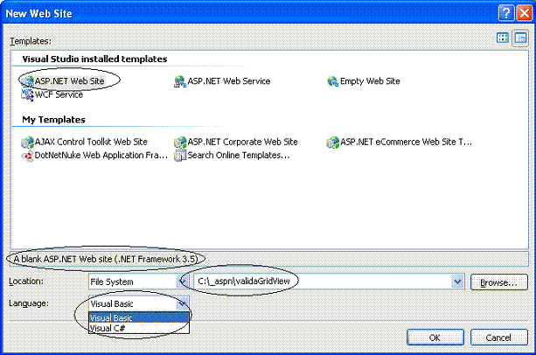Click the ASP.NET Corporate Web Site label
Image resolution: width=536 pixels, height=355 pixels.
tap(243, 142)
